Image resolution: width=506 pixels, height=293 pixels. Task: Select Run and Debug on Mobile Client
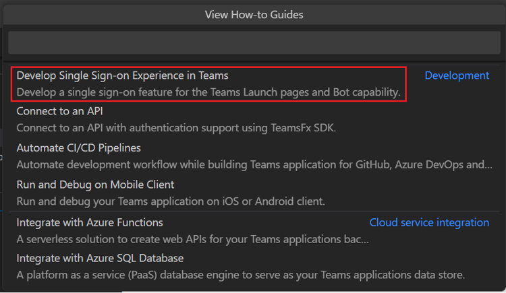tap(95, 185)
